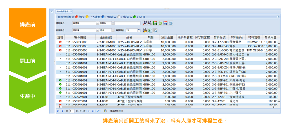
Task: Click the advanced search magnifier with plus
Action: click(x=150, y=23)
